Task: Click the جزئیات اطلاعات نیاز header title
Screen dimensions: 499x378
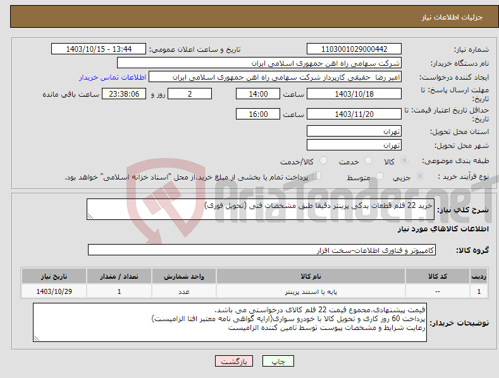Action: (x=452, y=17)
